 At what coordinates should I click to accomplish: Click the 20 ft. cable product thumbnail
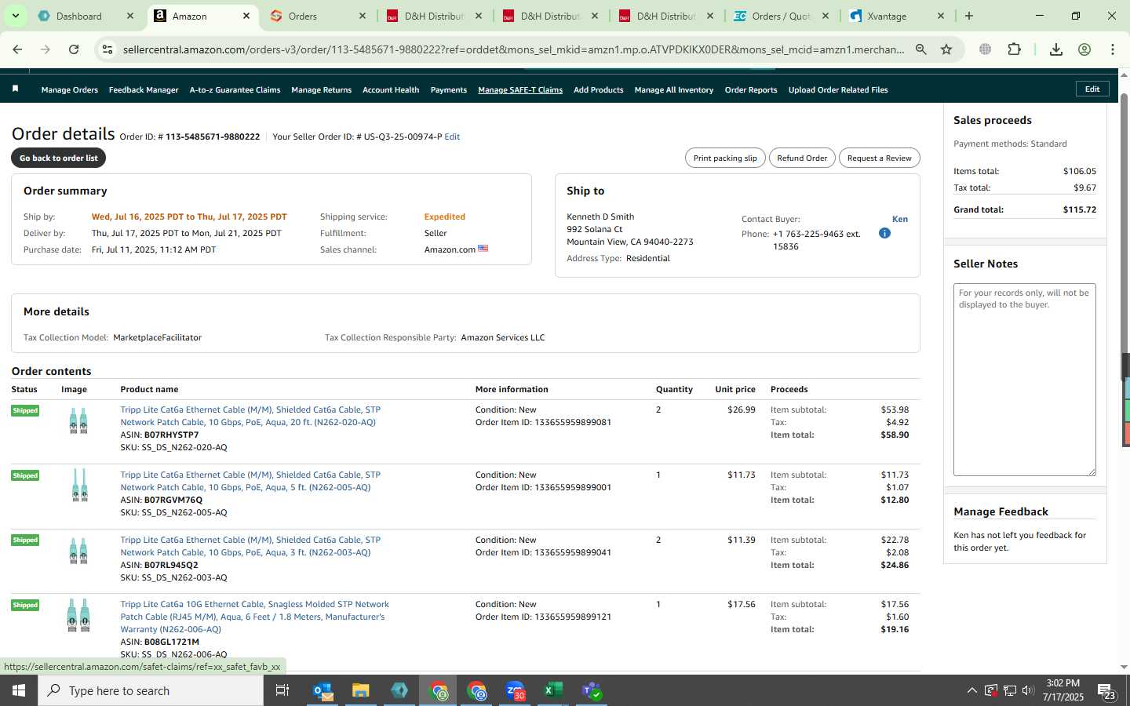click(x=78, y=421)
